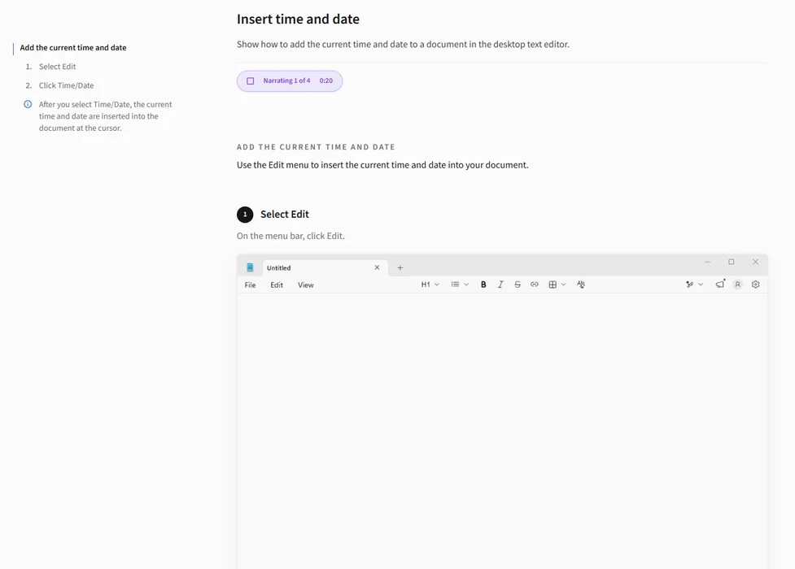Maximize the Notepad window
Viewport: 795px width, 569px height.
(x=731, y=262)
